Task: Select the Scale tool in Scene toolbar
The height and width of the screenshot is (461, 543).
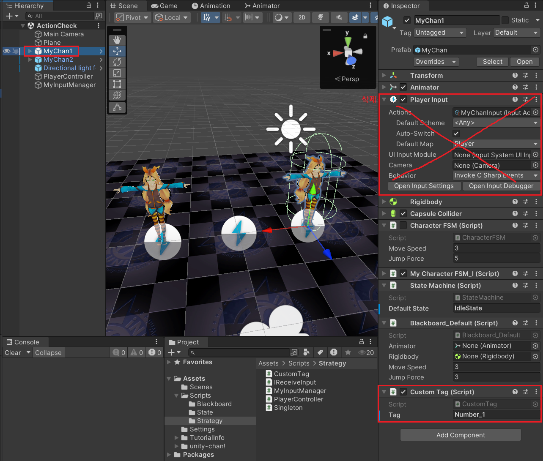Action: click(x=117, y=73)
